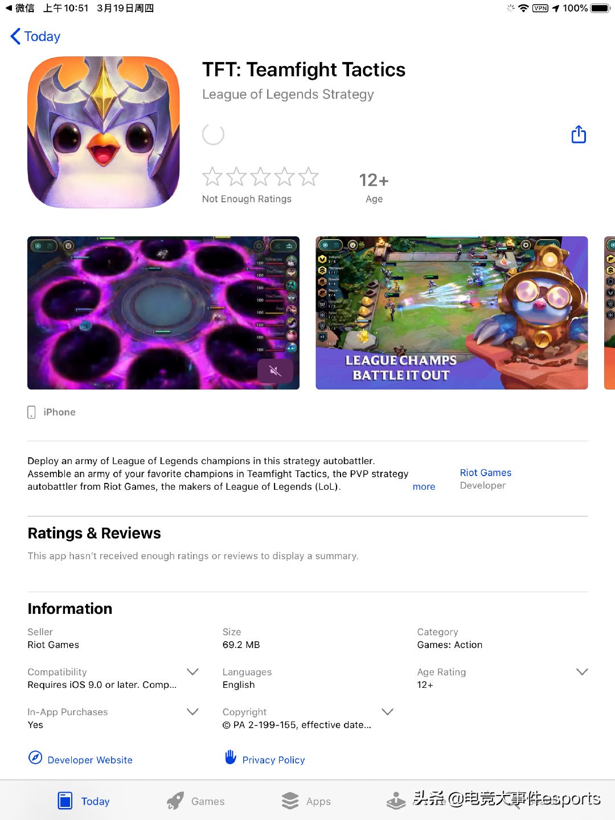Unmute the preview video

pyautogui.click(x=275, y=371)
